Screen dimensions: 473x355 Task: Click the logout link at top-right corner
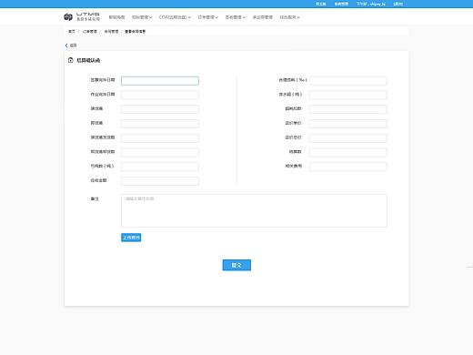(398, 4)
